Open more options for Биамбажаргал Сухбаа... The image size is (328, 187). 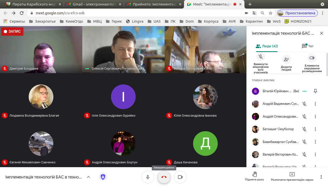pyautogui.click(x=315, y=142)
